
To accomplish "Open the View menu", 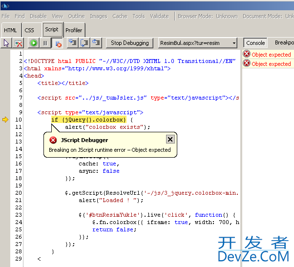I will tap(58, 16).
